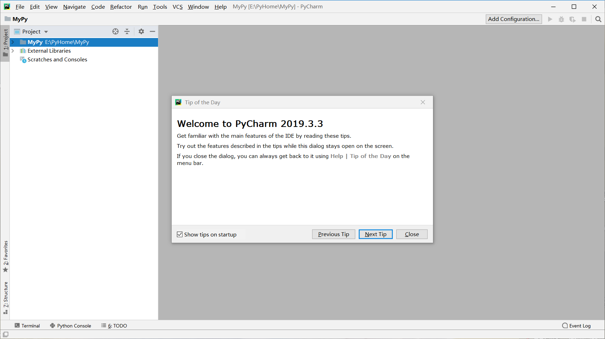
Task: Click the Locate/Select Opened File target icon
Action: click(x=115, y=31)
